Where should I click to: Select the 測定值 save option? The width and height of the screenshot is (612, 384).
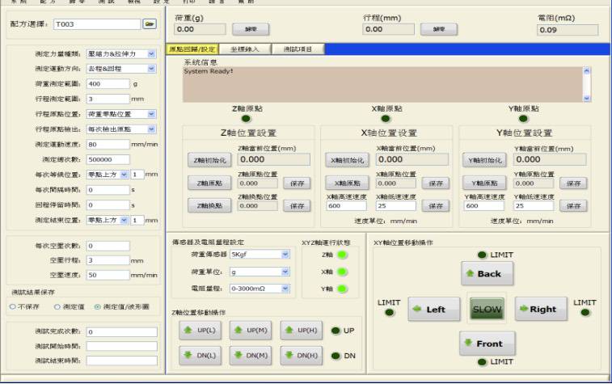[57, 306]
